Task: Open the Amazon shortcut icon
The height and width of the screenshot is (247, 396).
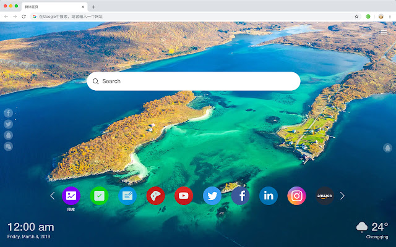Action: (x=325, y=196)
